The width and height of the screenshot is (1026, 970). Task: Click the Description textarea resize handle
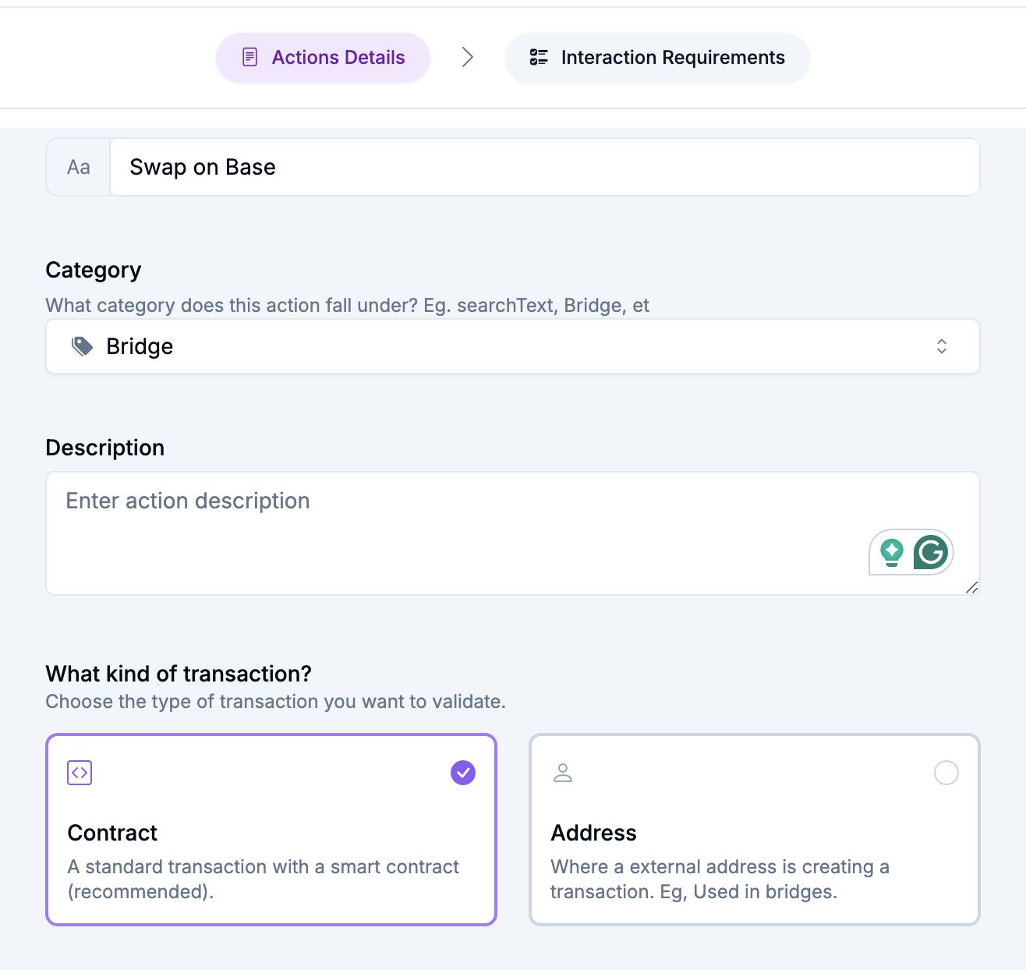click(971, 588)
